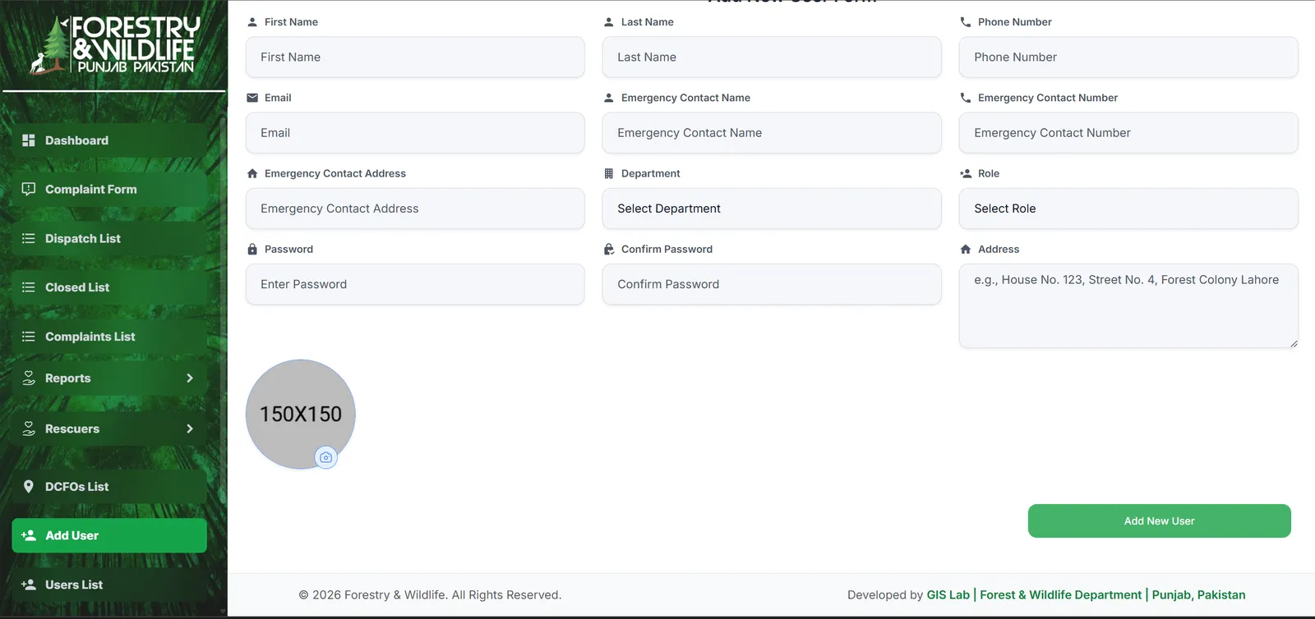Click the envelope icon beside Email label
This screenshot has height=619, width=1315.
point(252,98)
